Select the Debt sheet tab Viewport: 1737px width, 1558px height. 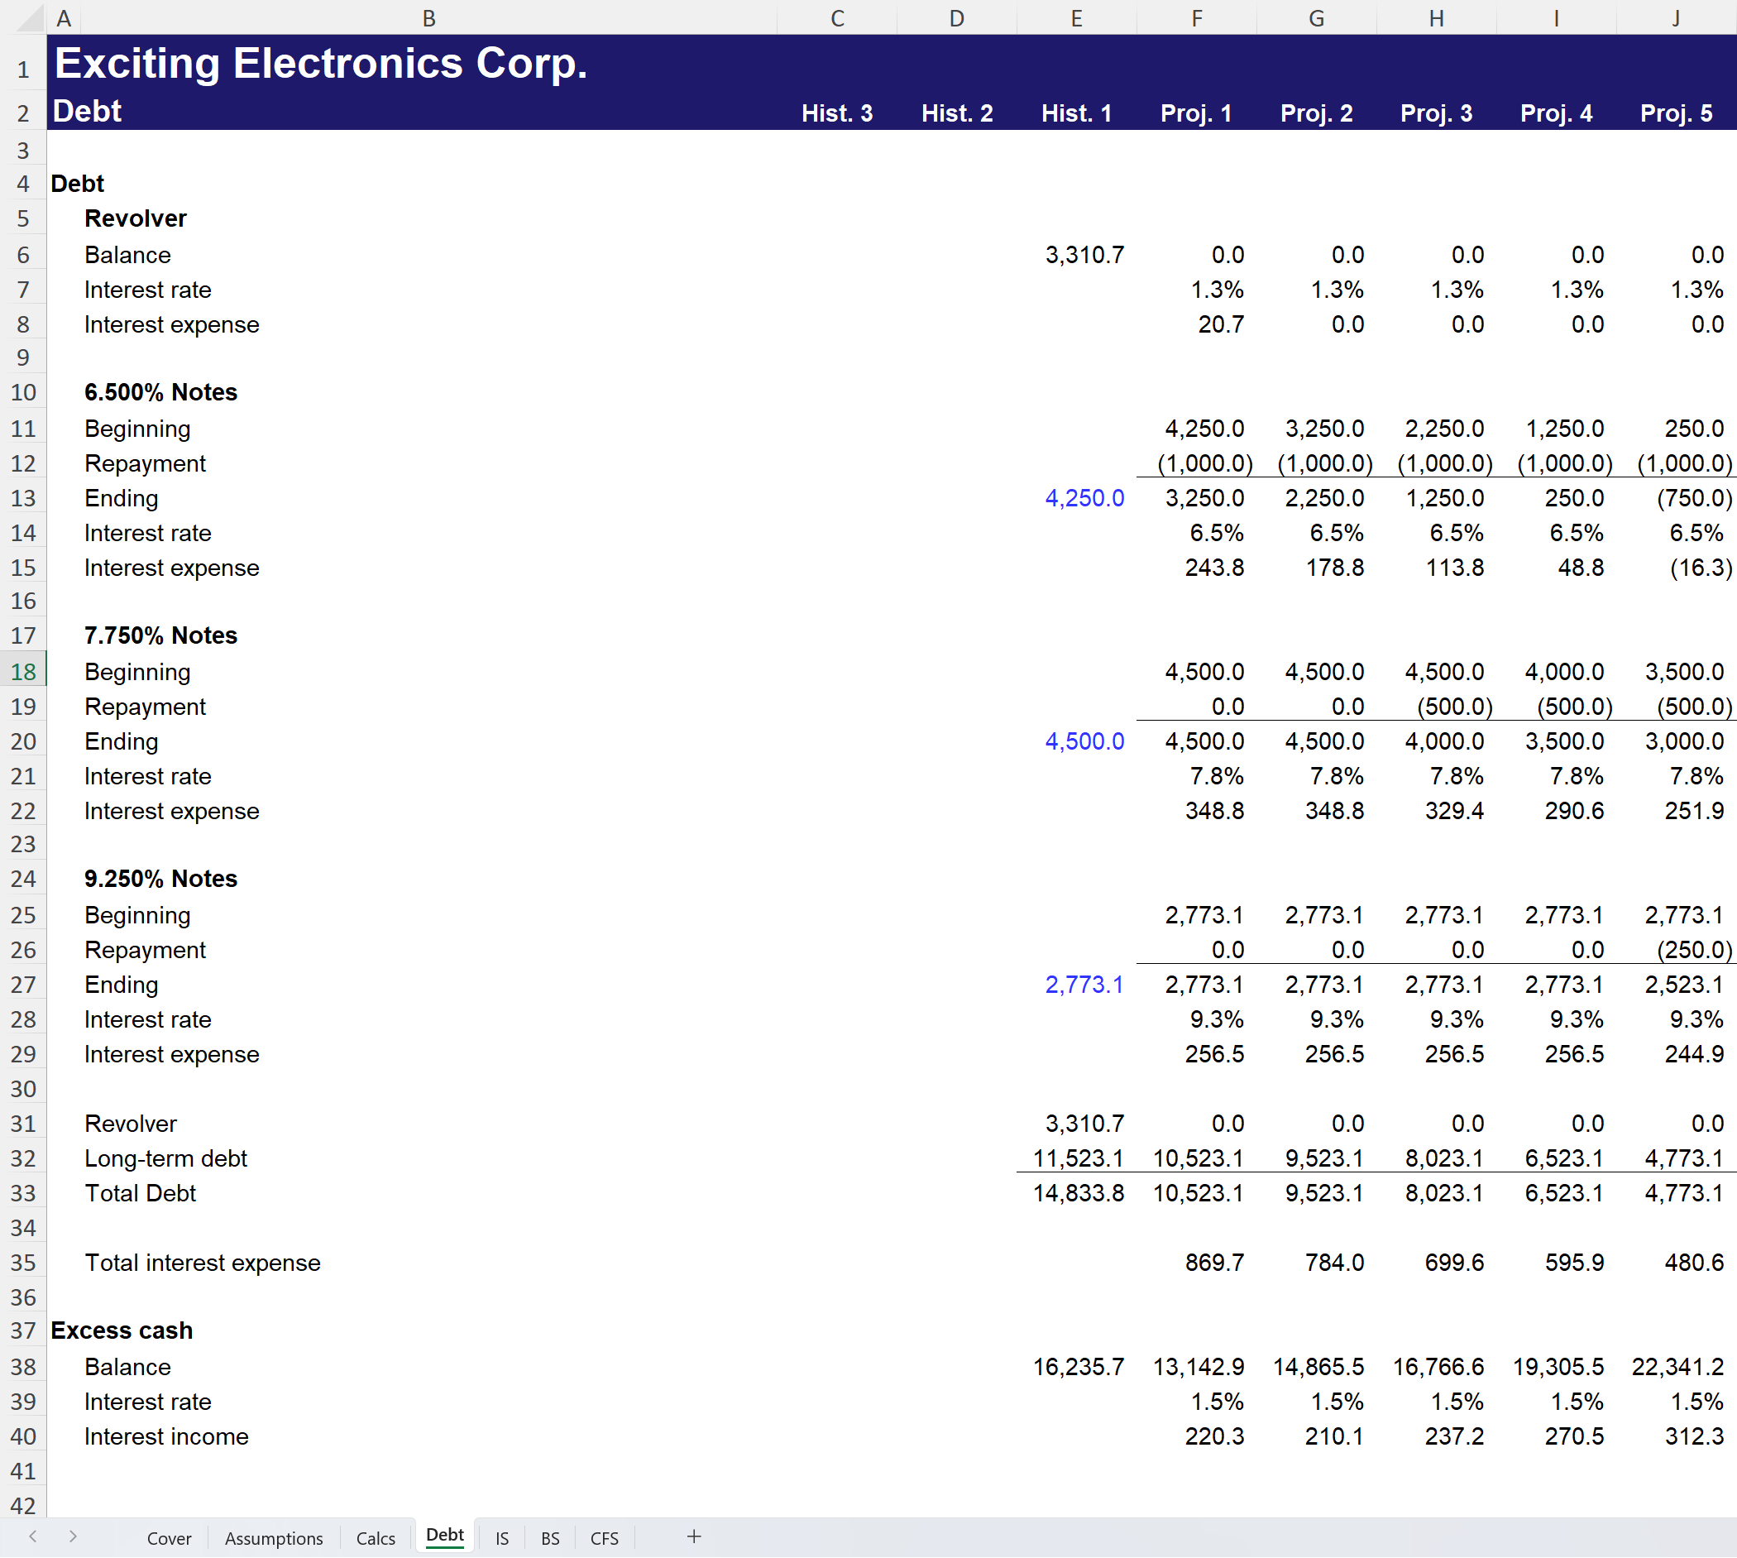click(x=445, y=1536)
